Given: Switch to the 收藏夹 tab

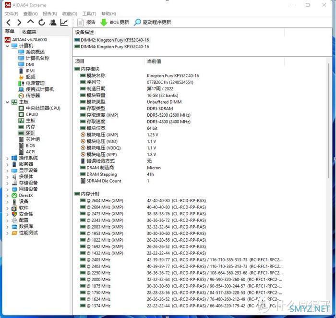Looking at the screenshot, I should (29, 32).
